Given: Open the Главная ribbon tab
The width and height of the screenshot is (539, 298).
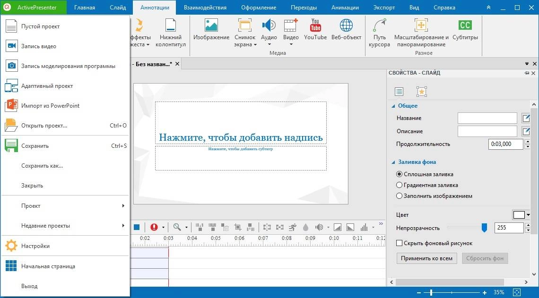Looking at the screenshot, I should coord(85,7).
